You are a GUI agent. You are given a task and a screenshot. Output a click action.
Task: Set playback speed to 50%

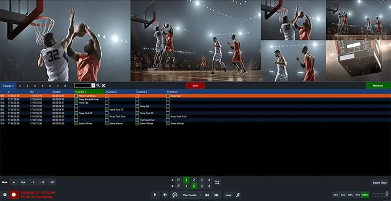[350, 195]
